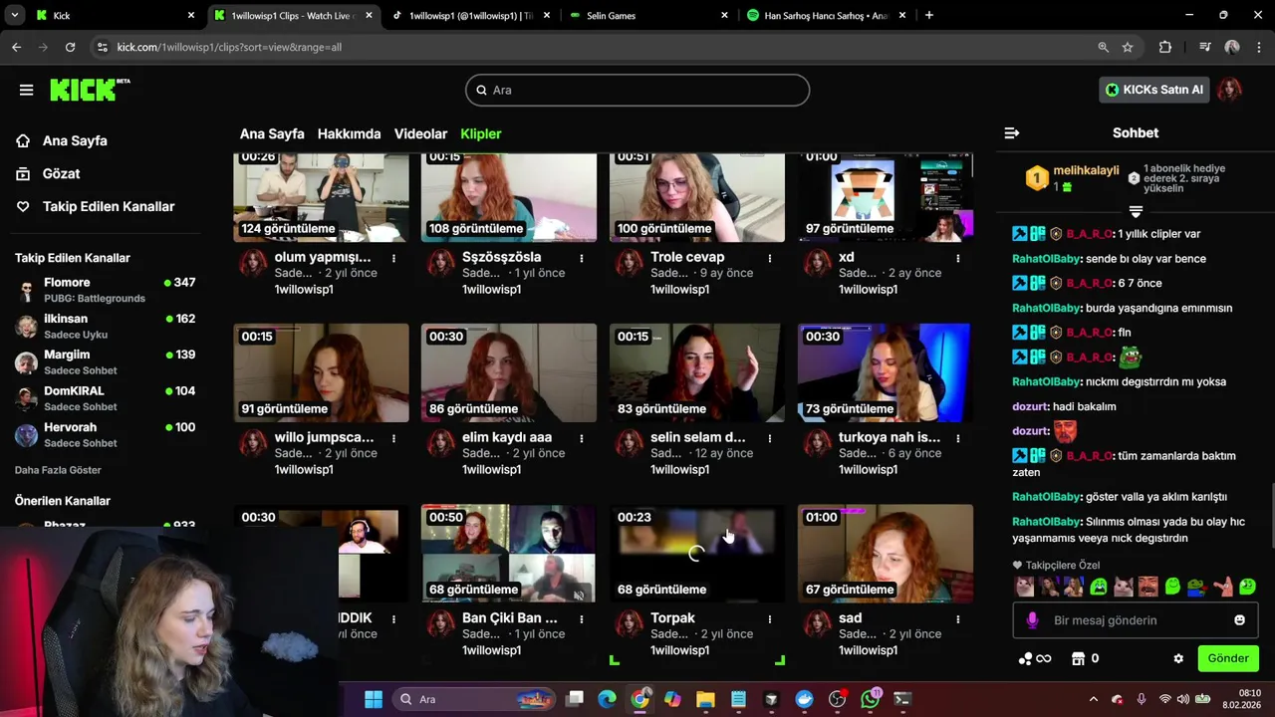Viewport: 1275px width, 717px height.
Task: Insert the Pepe with rose emote
Action: pyautogui.click(x=1198, y=587)
